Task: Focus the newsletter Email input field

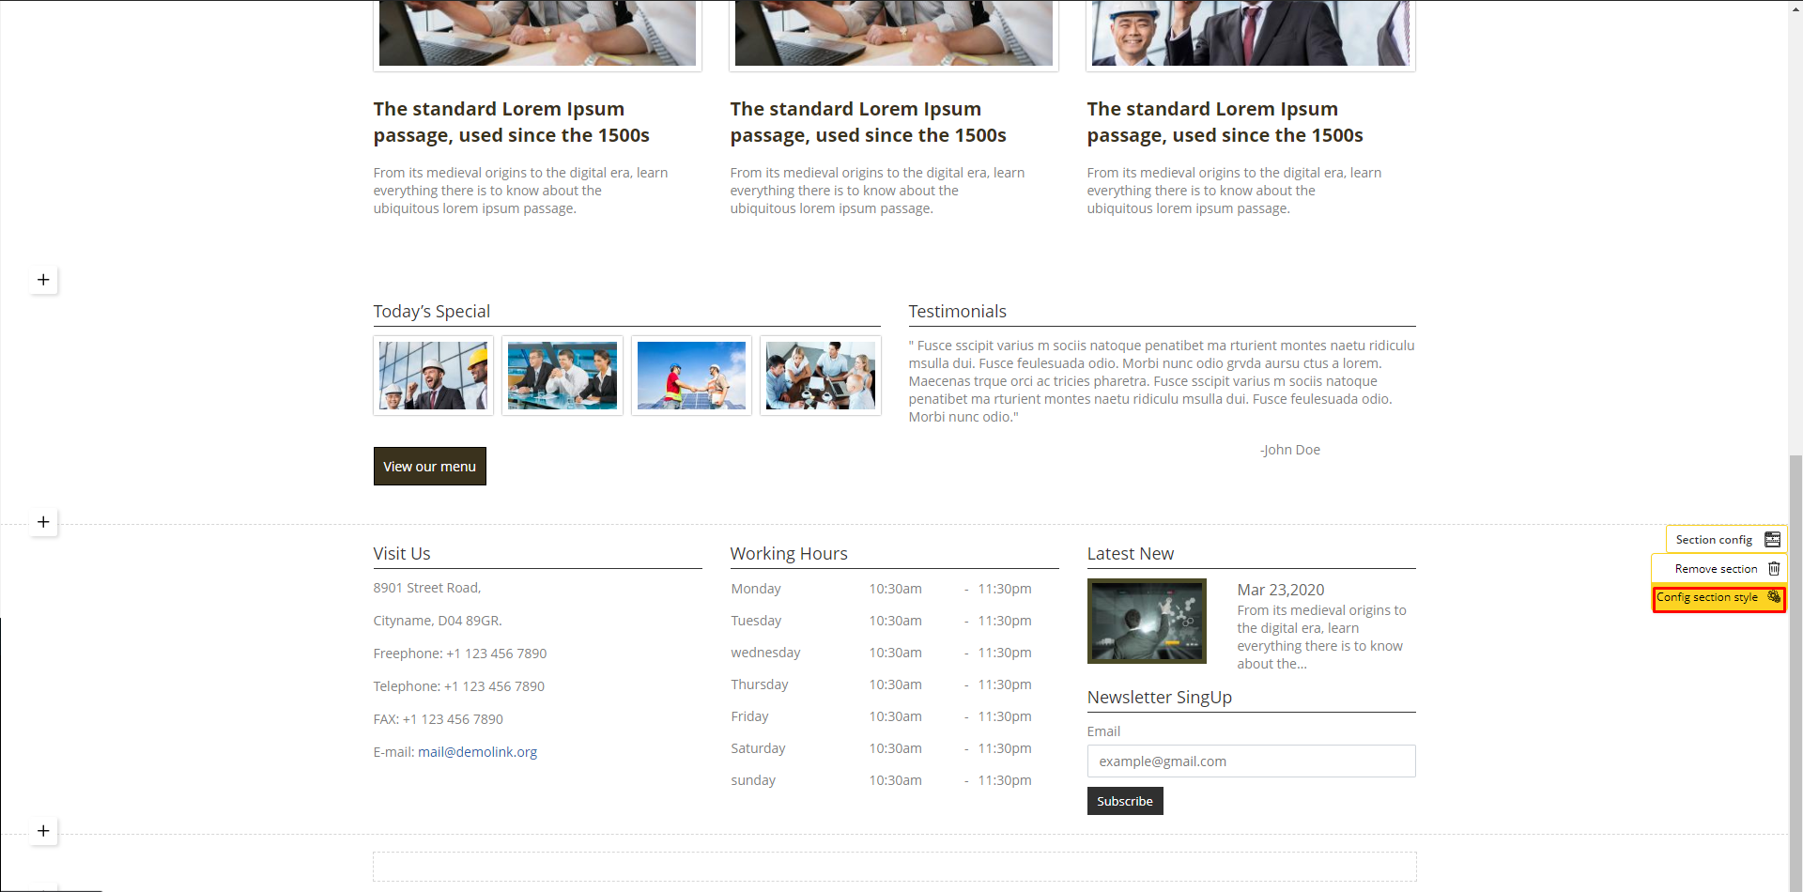Action: click(1251, 761)
